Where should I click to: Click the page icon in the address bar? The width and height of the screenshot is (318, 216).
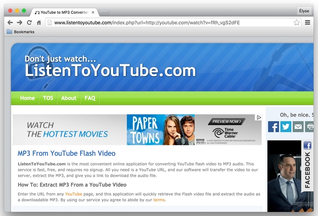pyautogui.click(x=49, y=23)
